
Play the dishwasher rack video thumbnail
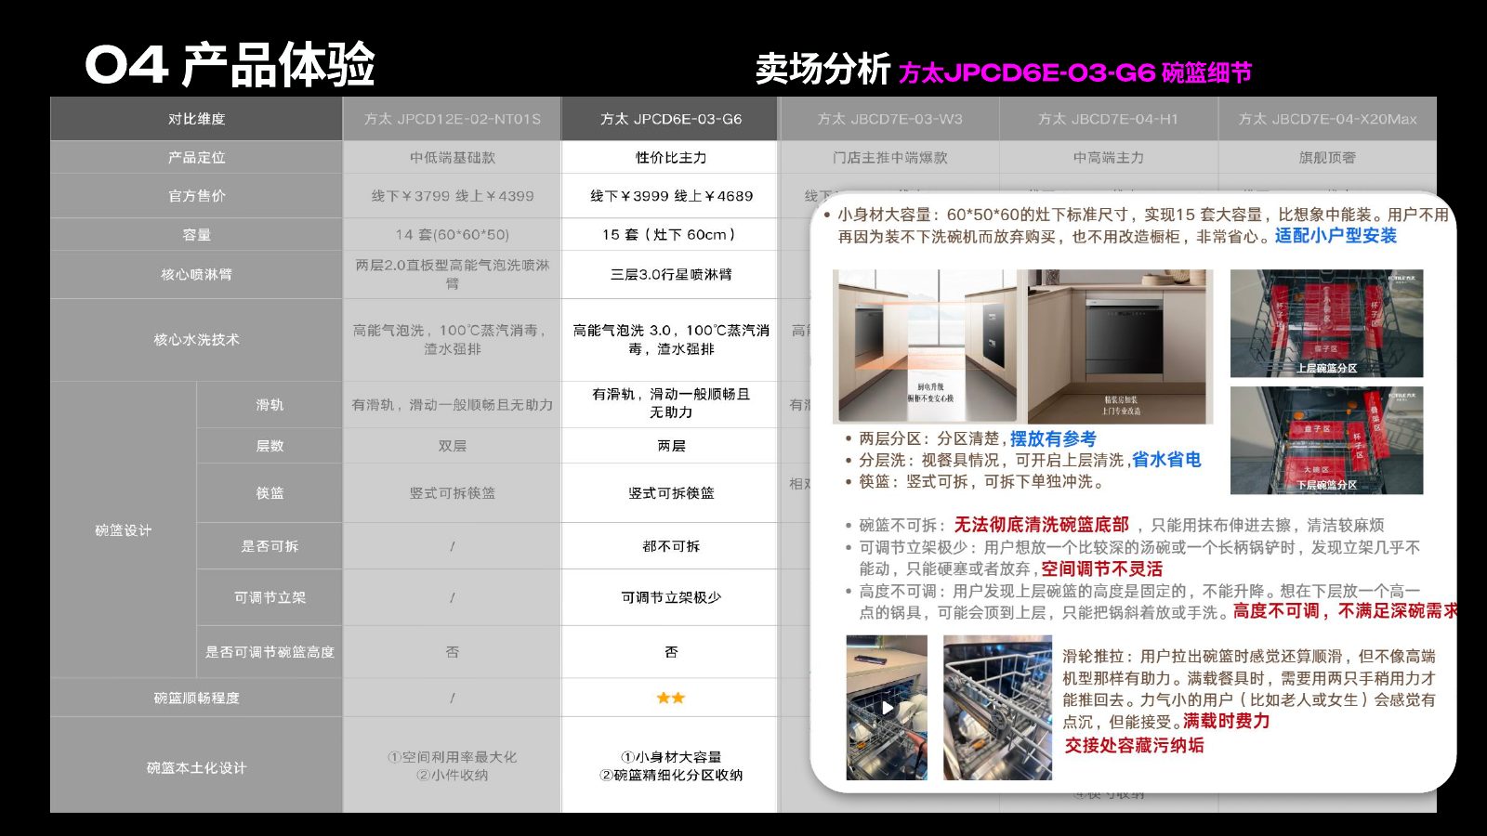[887, 707]
